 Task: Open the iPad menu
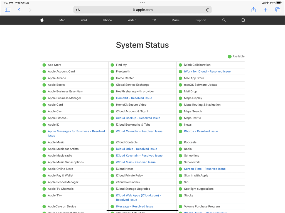pyautogui.click(x=84, y=20)
